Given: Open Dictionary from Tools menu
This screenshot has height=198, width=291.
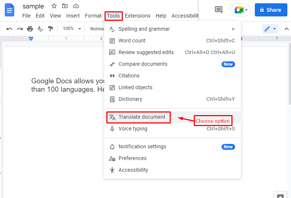Looking at the screenshot, I should [x=173, y=99].
